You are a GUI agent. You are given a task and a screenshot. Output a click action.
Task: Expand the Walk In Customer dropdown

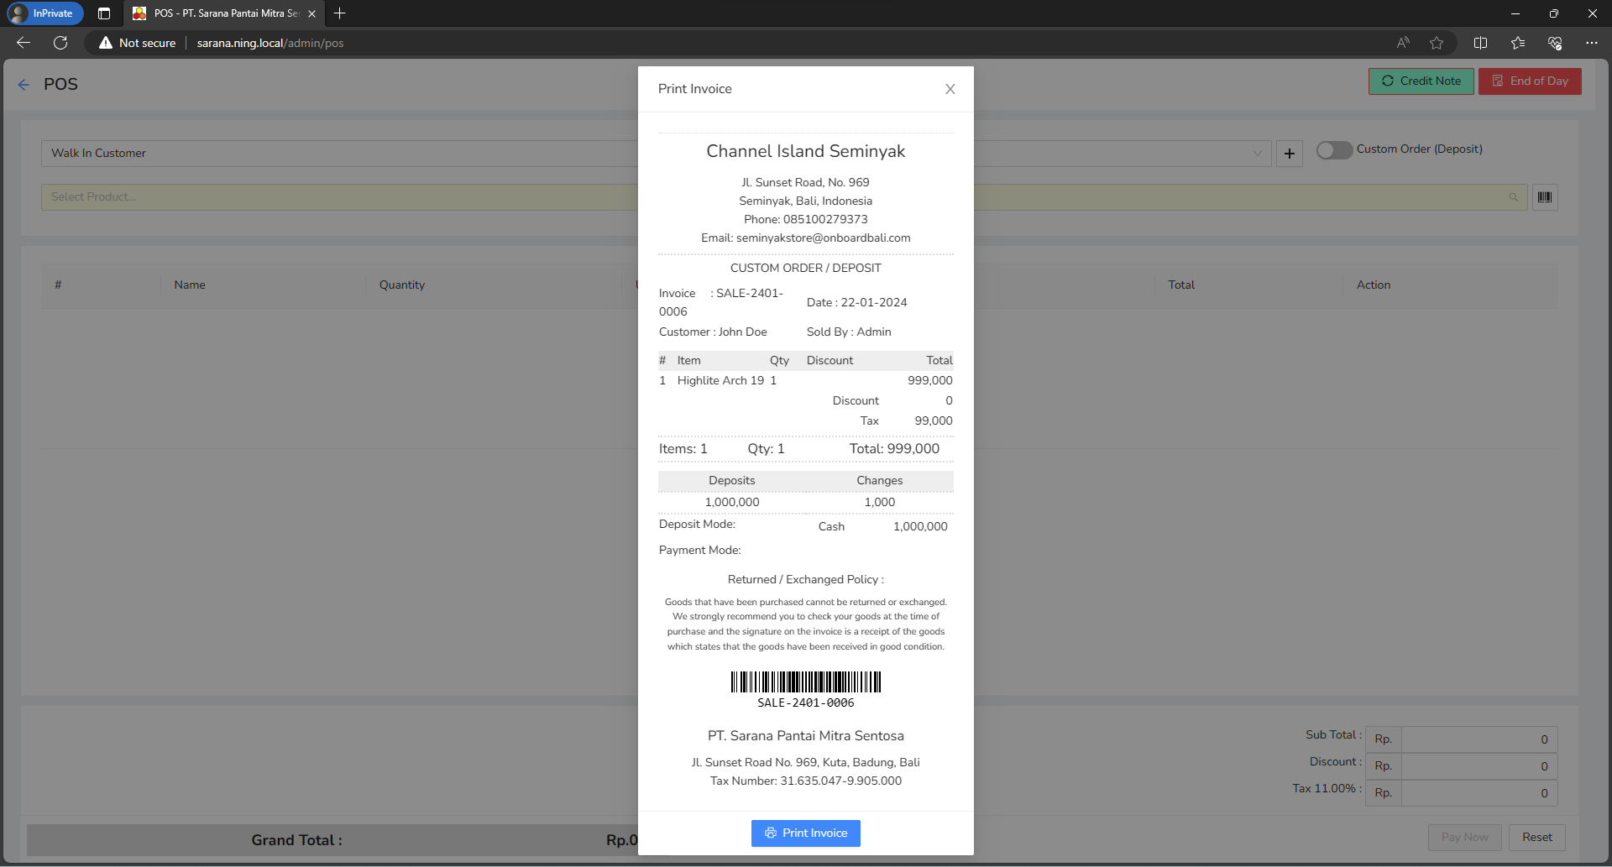pyautogui.click(x=1257, y=154)
